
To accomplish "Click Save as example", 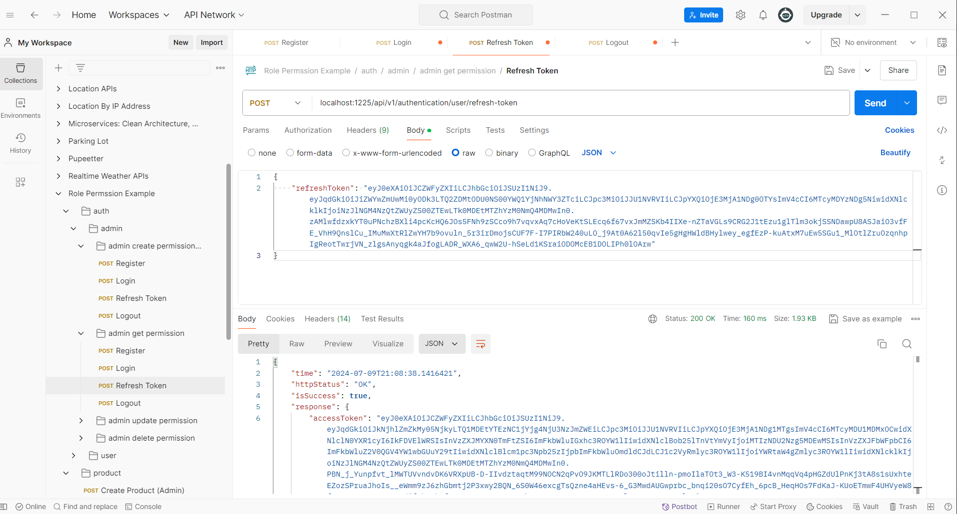I will pos(866,319).
